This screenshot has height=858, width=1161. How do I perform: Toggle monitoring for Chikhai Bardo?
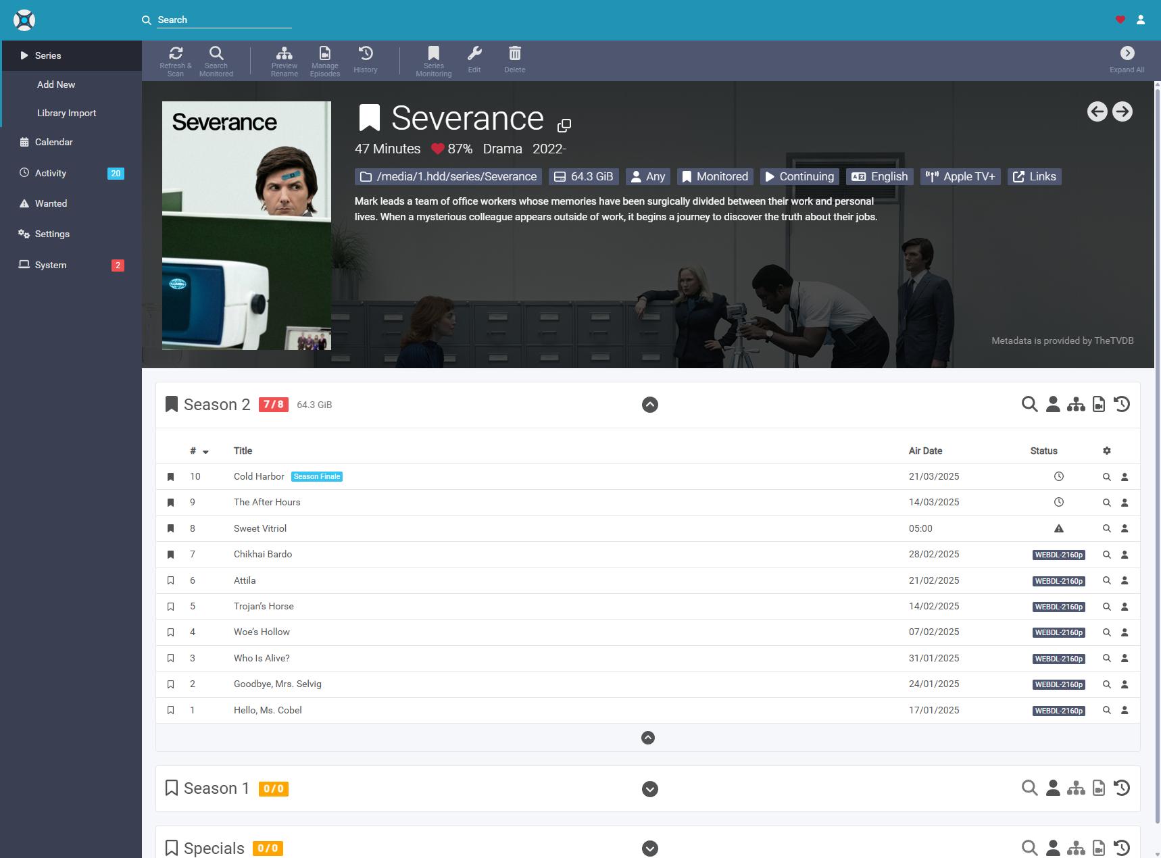(170, 555)
